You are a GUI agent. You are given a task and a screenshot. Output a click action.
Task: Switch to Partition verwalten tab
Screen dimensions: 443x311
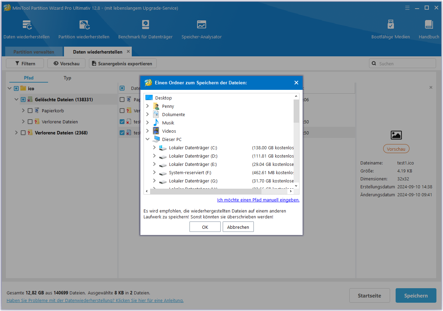34,52
